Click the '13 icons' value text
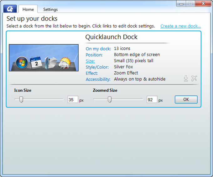Image resolution: width=213 pixels, height=177 pixels. tap(122, 48)
